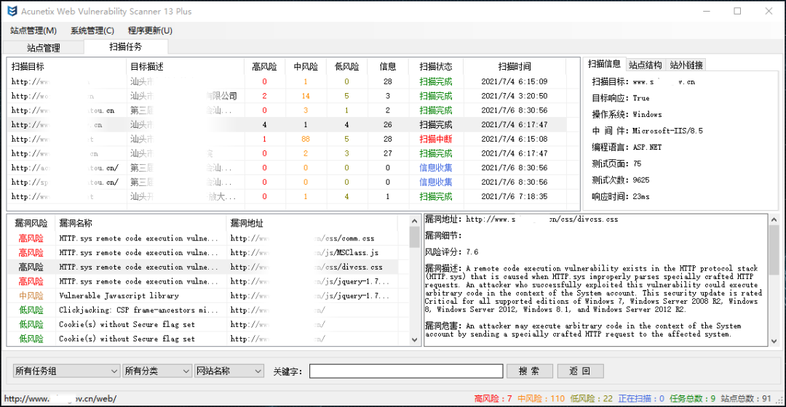Switch to the 站点管理 tab
Viewport: 786px width, 407px height.
coord(44,48)
